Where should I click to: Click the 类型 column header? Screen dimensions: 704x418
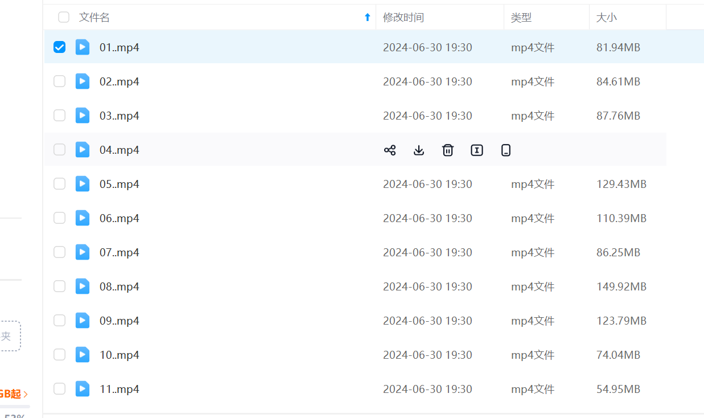pos(521,18)
